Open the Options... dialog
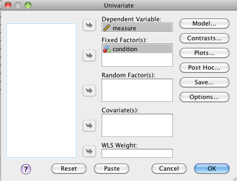Viewport: 237px width, 181px height. click(x=204, y=97)
